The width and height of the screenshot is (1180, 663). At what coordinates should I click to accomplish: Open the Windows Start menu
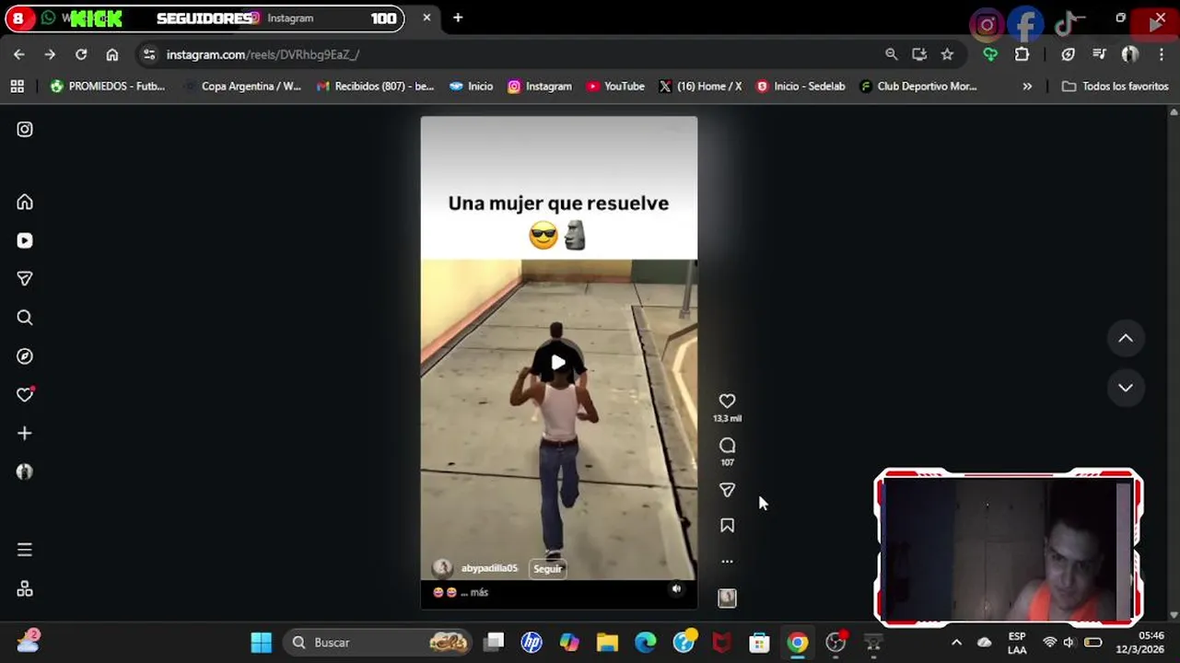point(262,642)
